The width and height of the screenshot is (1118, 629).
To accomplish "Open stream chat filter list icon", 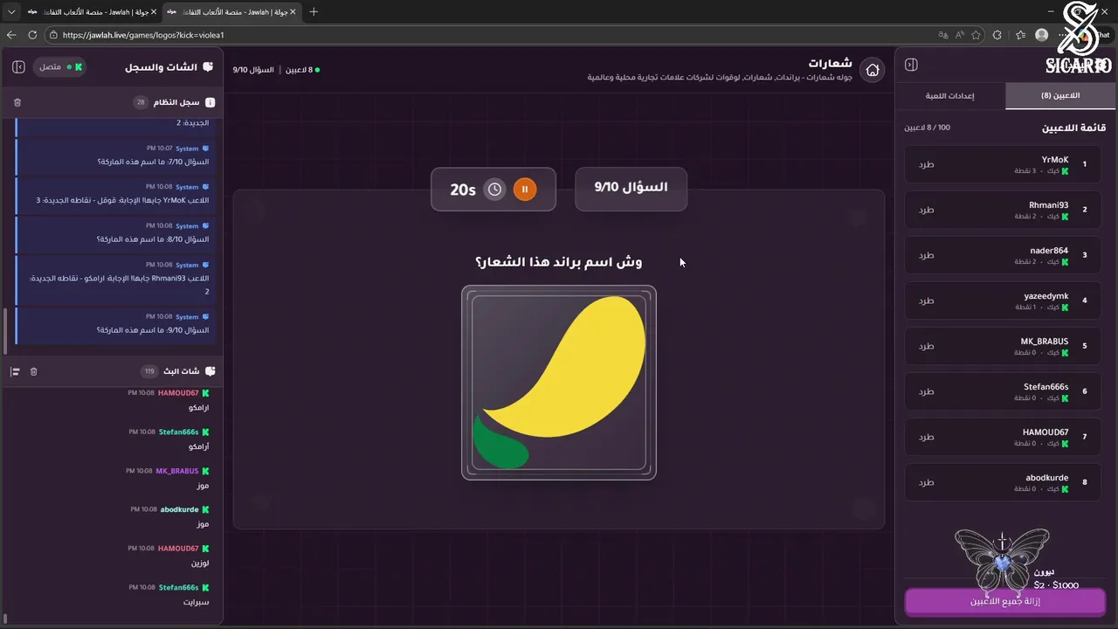I will 15,371.
